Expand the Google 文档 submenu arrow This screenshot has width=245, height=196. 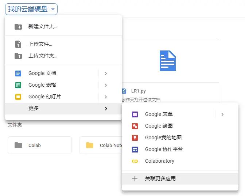pos(106,73)
